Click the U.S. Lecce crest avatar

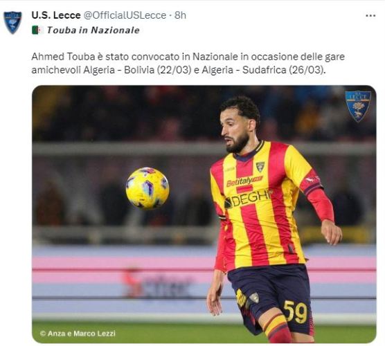click(x=12, y=22)
